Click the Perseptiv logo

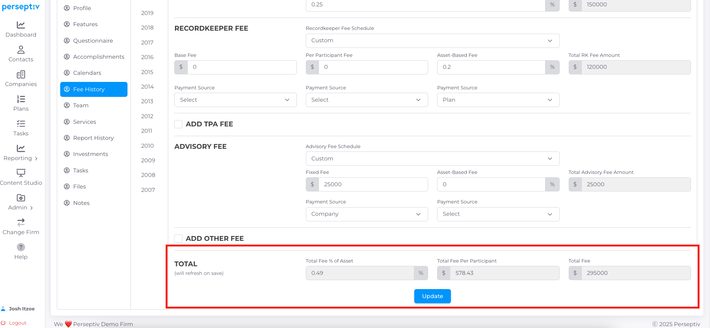(21, 7)
